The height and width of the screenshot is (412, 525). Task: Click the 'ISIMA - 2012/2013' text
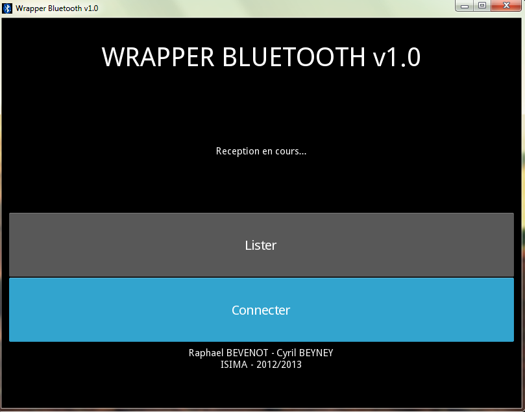point(261,364)
